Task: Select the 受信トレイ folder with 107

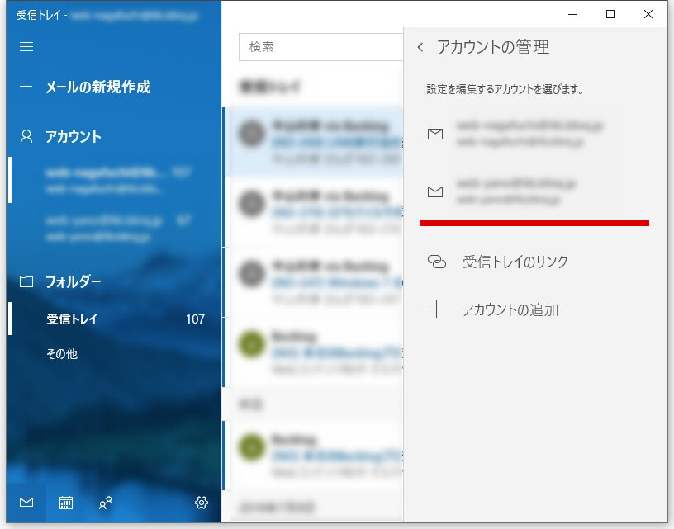Action: (x=114, y=319)
